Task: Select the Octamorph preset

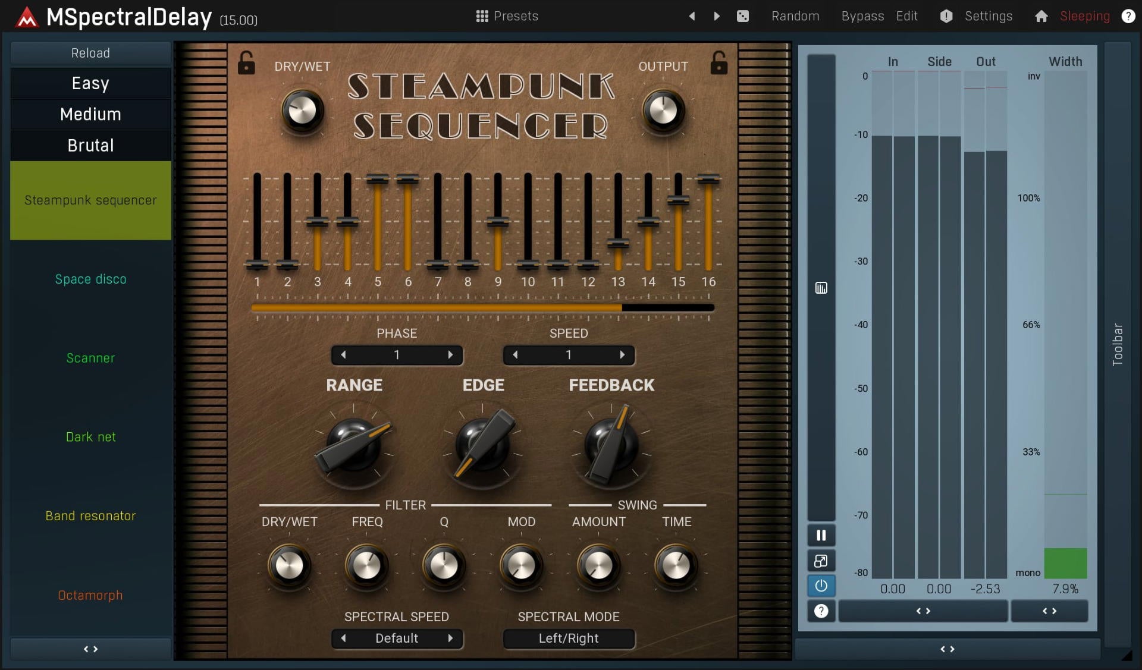Action: [90, 595]
